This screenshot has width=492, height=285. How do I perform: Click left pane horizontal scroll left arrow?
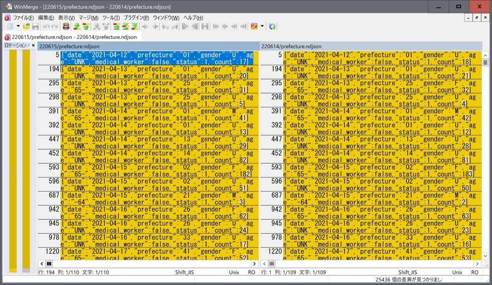pos(41,264)
